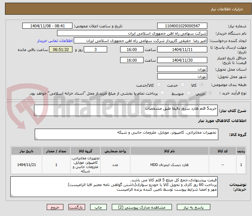Click the 'بازگشت' back button
The height and width of the screenshot is (216, 252).
pos(77,207)
